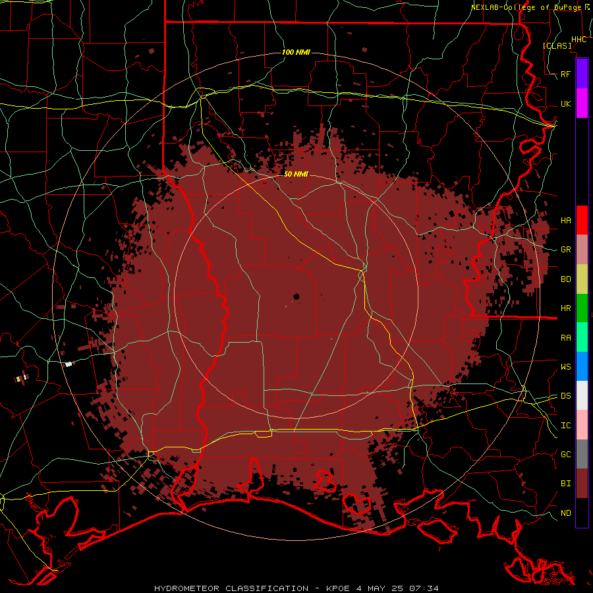Click the green HR legend swatch

(x=582, y=308)
